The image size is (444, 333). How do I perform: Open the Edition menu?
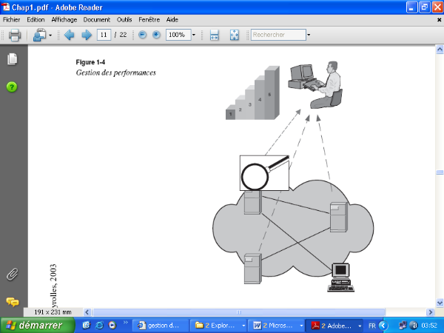point(36,20)
